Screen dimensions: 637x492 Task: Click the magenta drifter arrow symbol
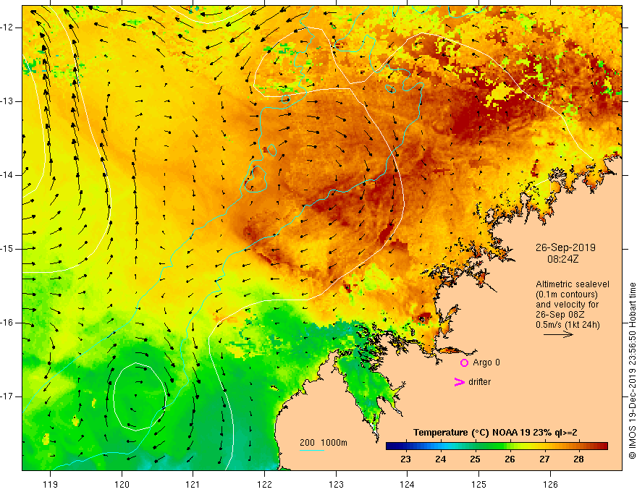pyautogui.click(x=460, y=382)
